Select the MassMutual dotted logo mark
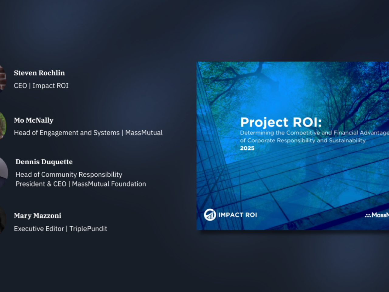 368,215
